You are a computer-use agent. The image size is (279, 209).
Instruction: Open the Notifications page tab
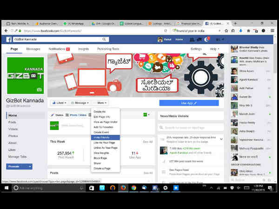(x=59, y=49)
